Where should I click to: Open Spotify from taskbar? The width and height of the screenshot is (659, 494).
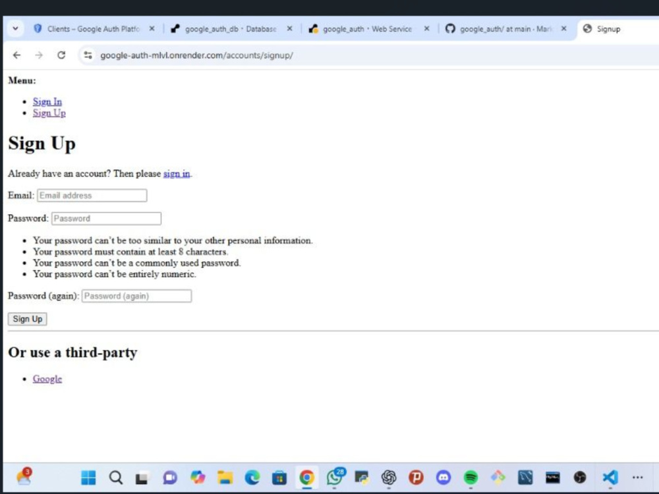tap(471, 477)
